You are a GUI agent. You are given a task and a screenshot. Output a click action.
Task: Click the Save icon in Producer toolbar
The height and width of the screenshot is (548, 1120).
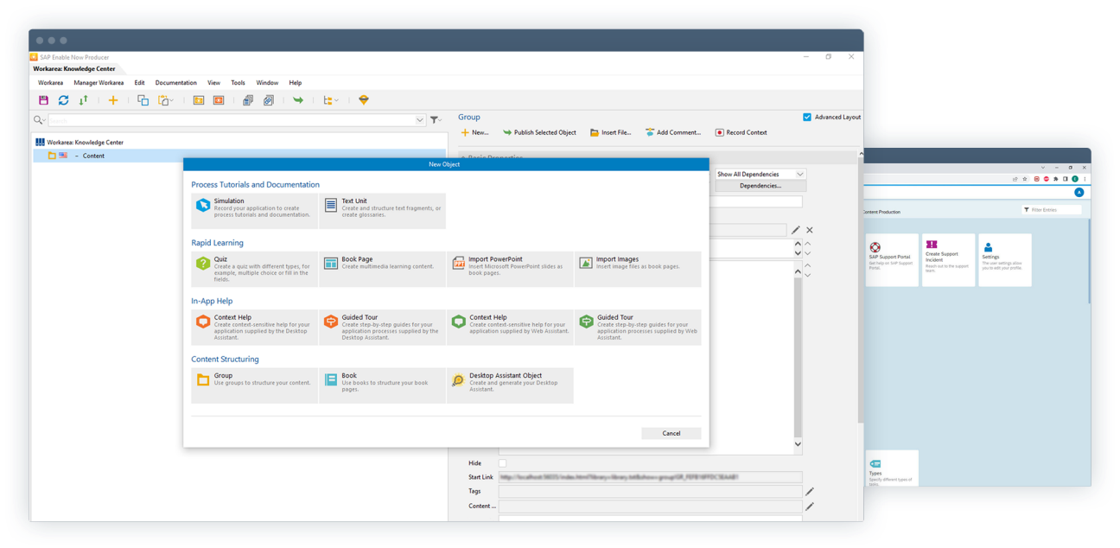43,100
